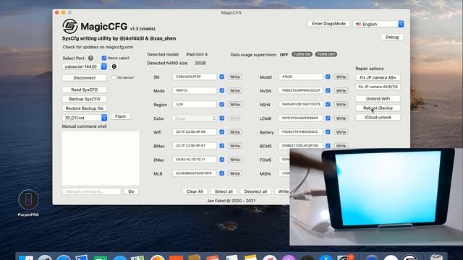Click Reboot iDevice button

378,108
